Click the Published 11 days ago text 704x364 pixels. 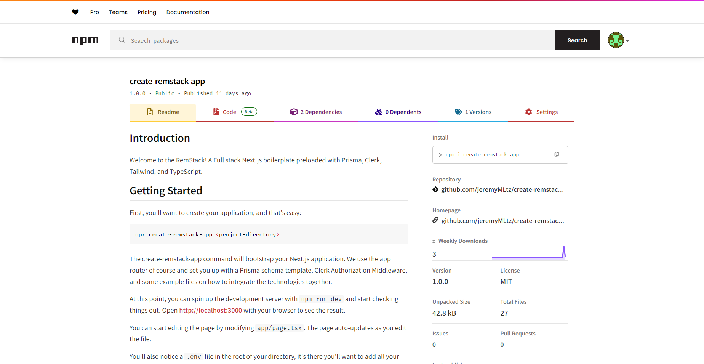coord(218,93)
